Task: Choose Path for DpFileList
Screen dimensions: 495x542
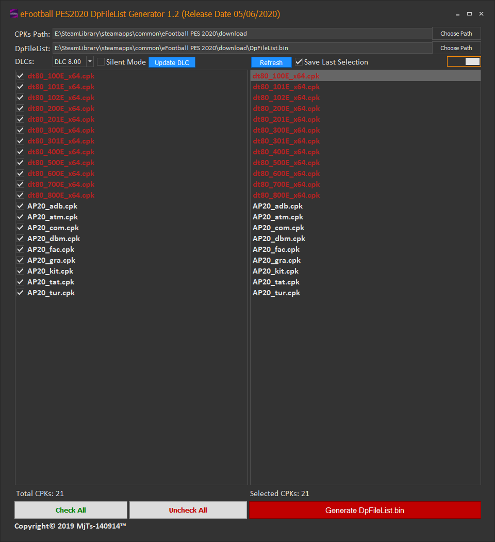Action: (x=456, y=48)
